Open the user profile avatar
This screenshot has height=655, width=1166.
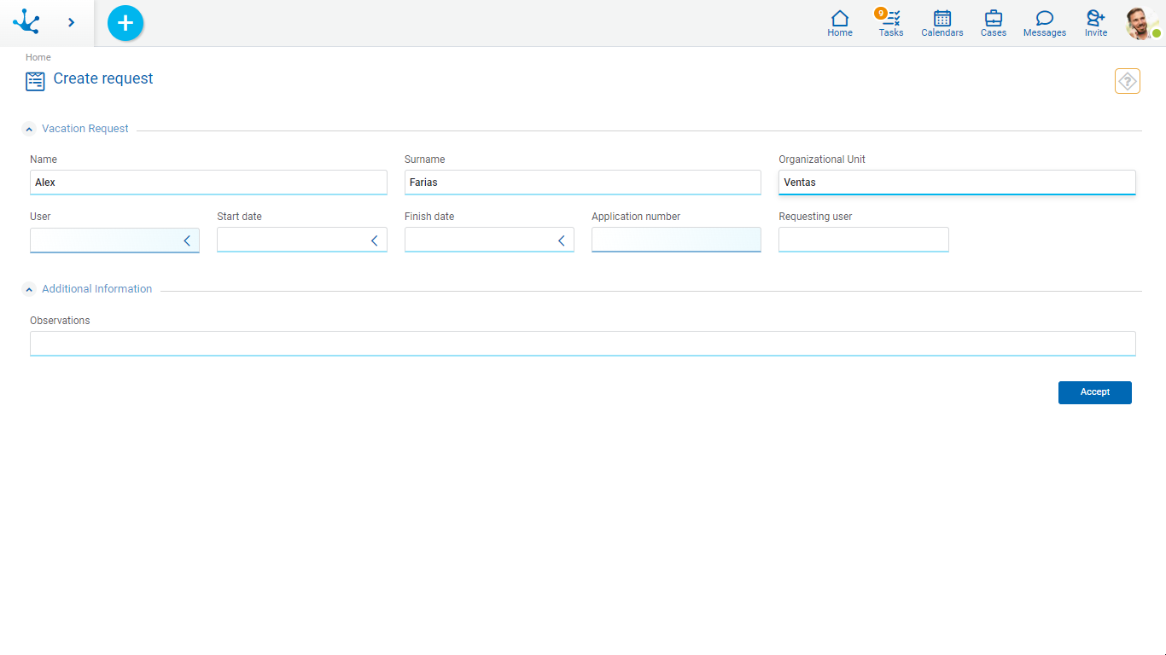(1141, 23)
